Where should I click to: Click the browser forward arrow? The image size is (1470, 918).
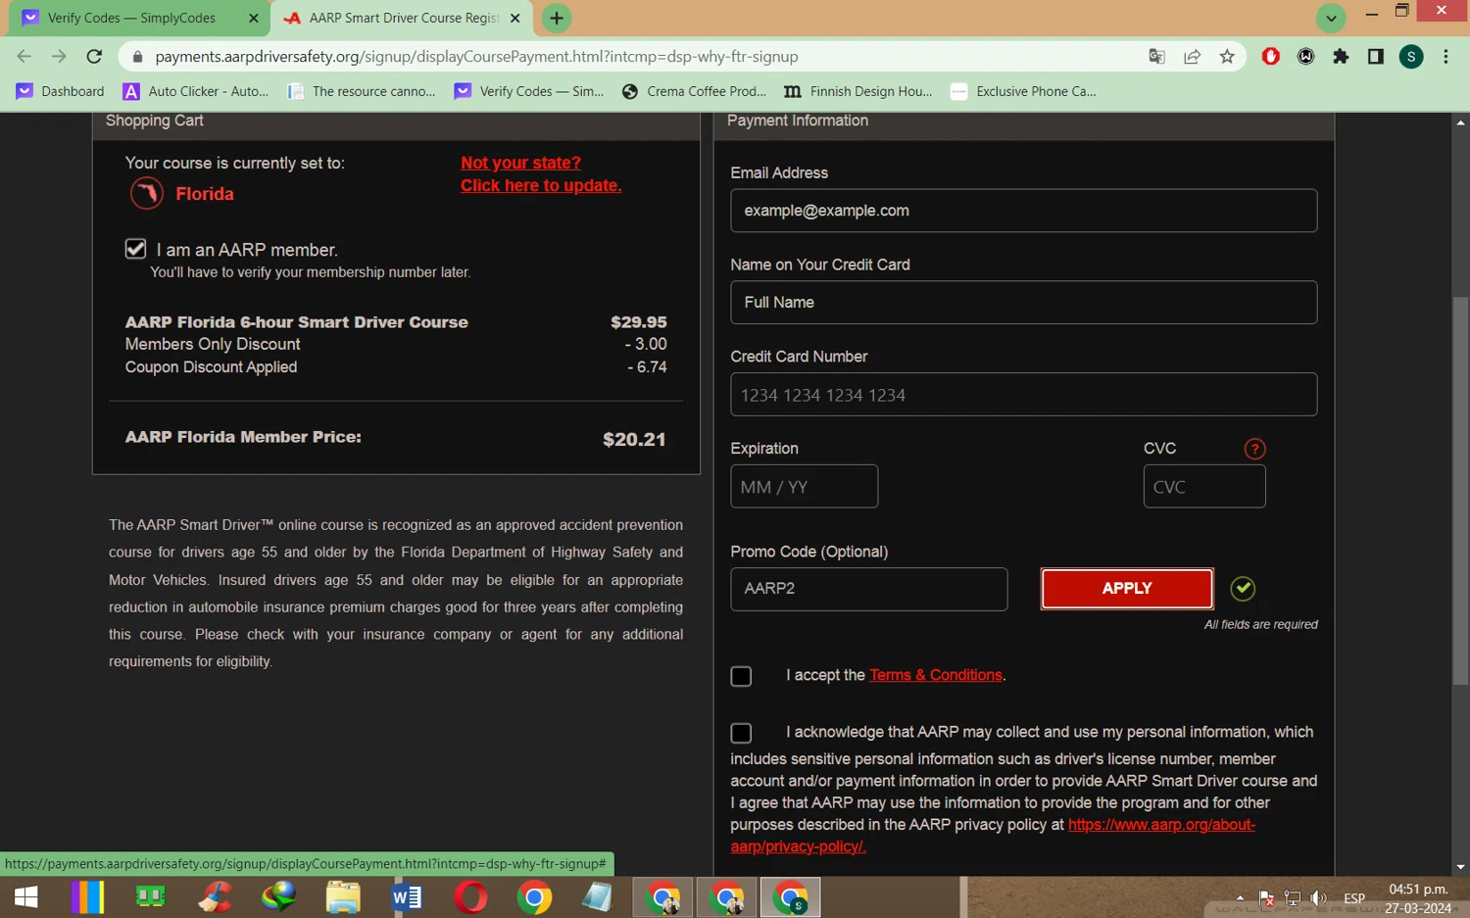click(59, 57)
